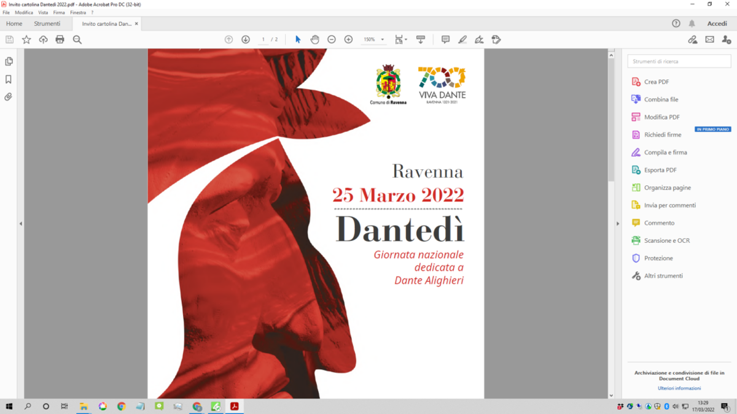Image resolution: width=737 pixels, height=414 pixels.
Task: Add file to starred favorites
Action: tap(26, 39)
